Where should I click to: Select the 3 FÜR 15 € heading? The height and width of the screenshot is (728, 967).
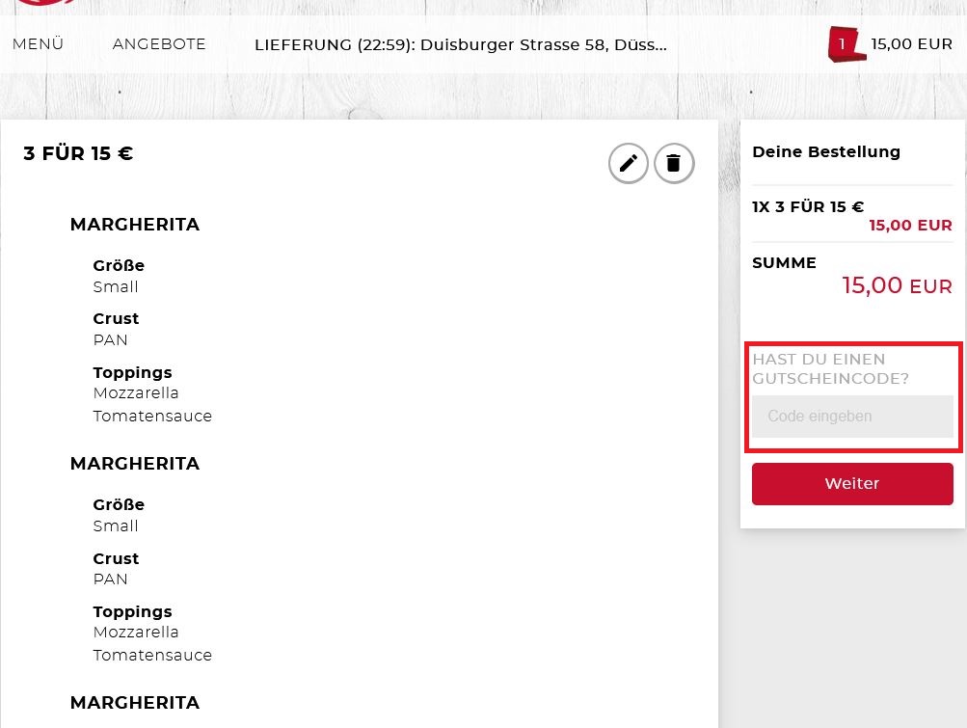[78, 153]
